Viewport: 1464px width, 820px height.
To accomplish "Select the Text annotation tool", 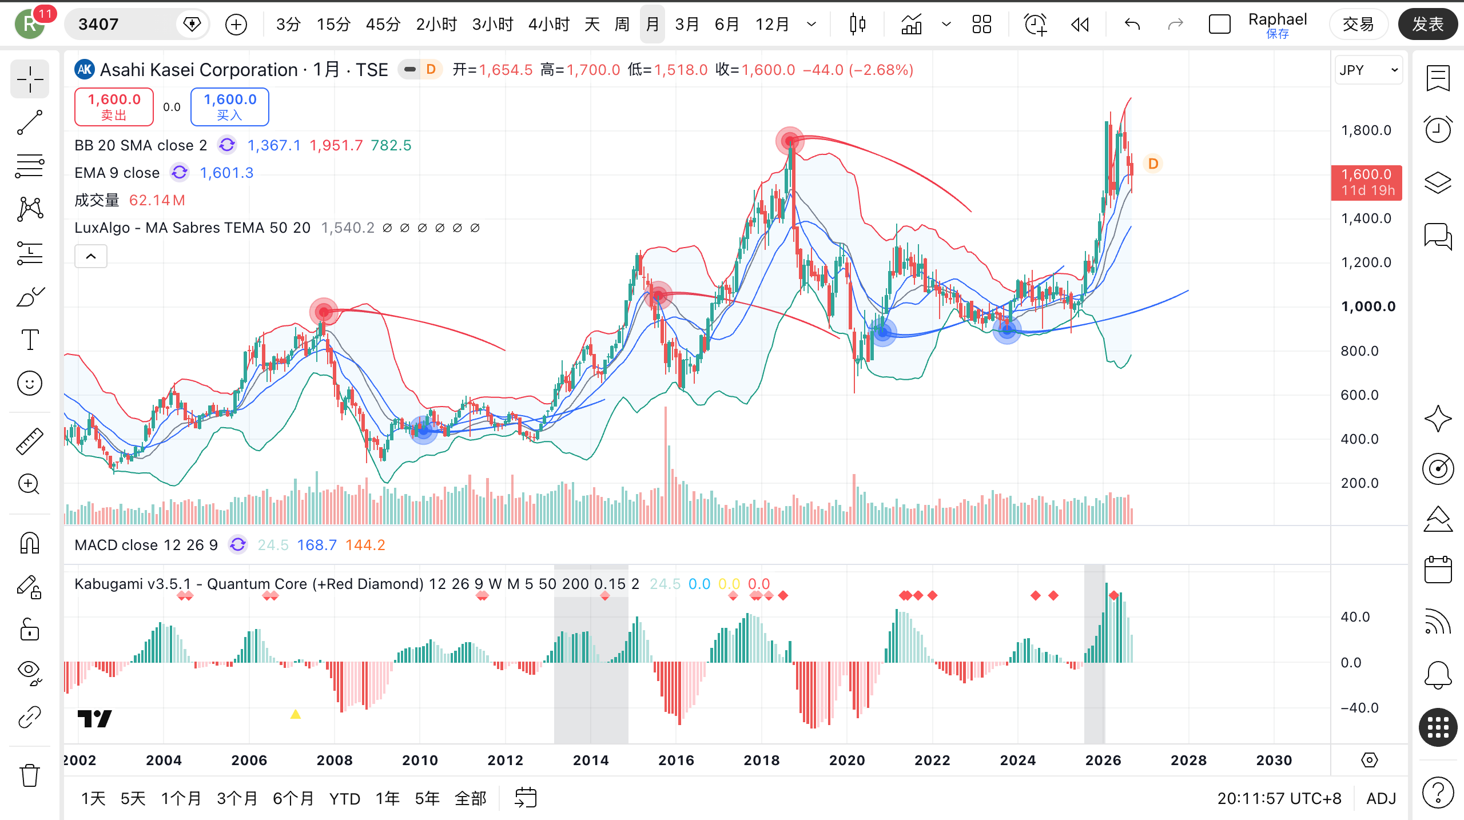I will tap(30, 340).
